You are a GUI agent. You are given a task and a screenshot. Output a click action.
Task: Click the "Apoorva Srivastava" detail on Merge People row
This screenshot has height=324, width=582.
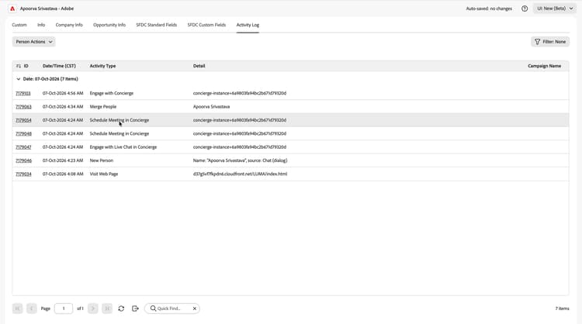(x=211, y=107)
